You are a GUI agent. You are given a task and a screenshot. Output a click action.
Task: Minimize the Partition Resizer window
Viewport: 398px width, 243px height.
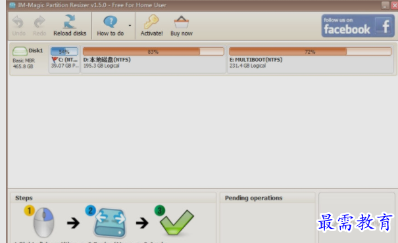(x=385, y=5)
